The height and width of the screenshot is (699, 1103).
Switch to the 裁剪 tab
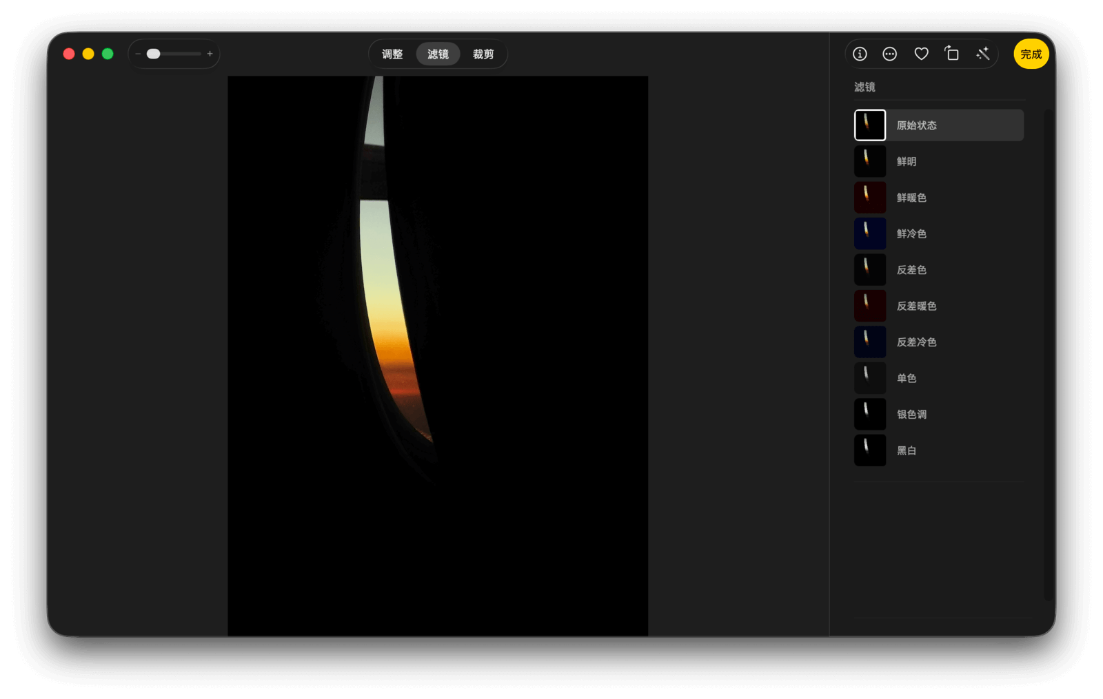point(483,54)
